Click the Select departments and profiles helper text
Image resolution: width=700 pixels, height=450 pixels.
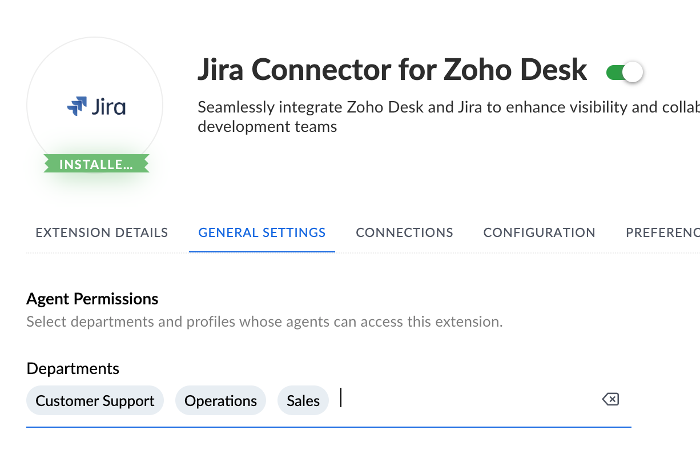point(264,322)
